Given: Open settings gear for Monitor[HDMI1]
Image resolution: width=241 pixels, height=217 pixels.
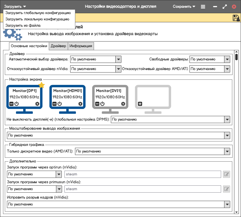Looking at the screenshot, I should tap(80, 104).
